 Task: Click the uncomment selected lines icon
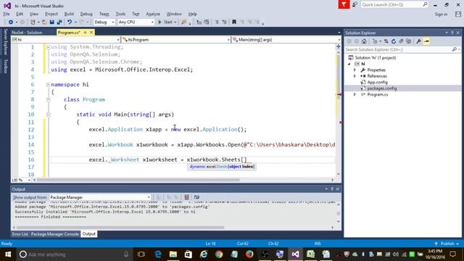(224, 22)
